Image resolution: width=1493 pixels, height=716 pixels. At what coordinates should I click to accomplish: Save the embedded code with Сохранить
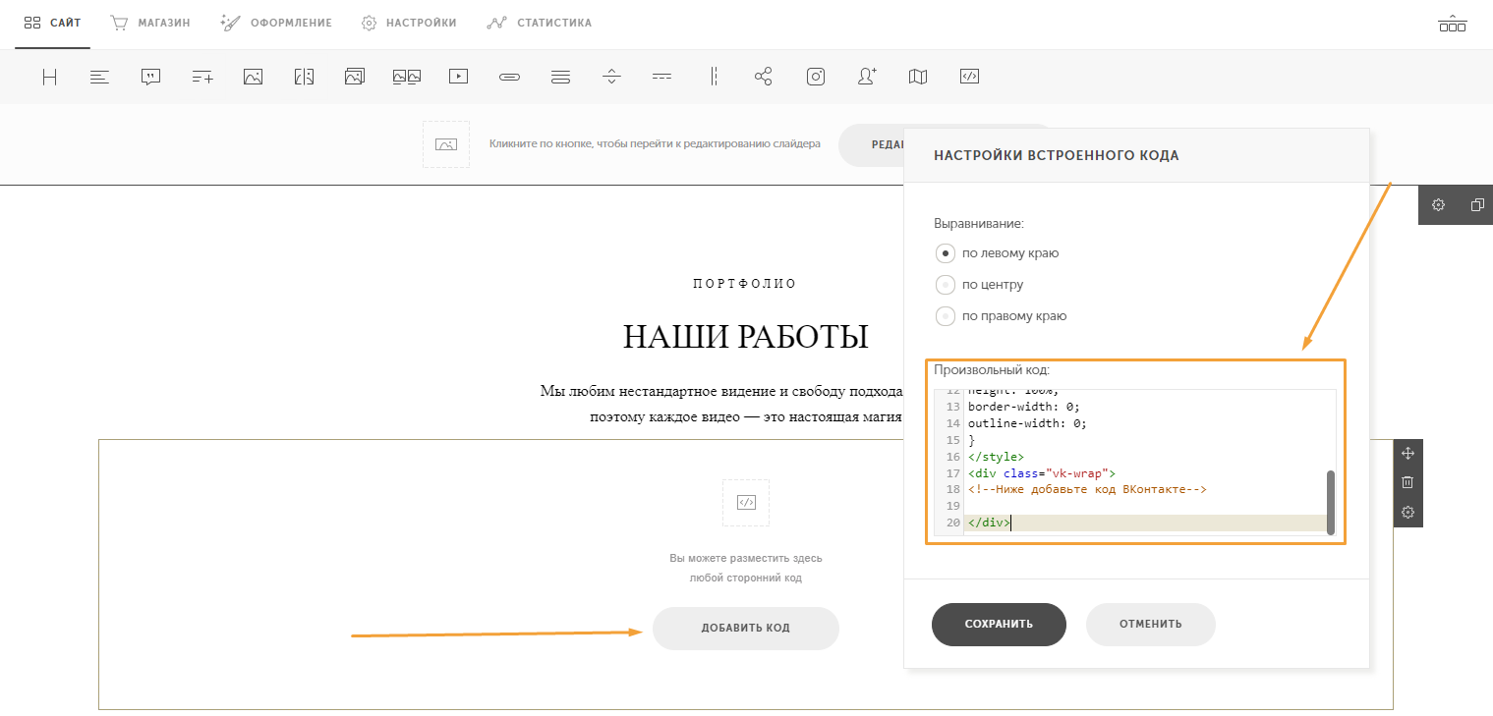[999, 625]
